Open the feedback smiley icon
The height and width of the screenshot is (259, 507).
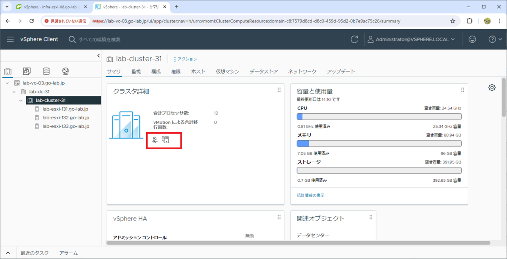point(472,39)
